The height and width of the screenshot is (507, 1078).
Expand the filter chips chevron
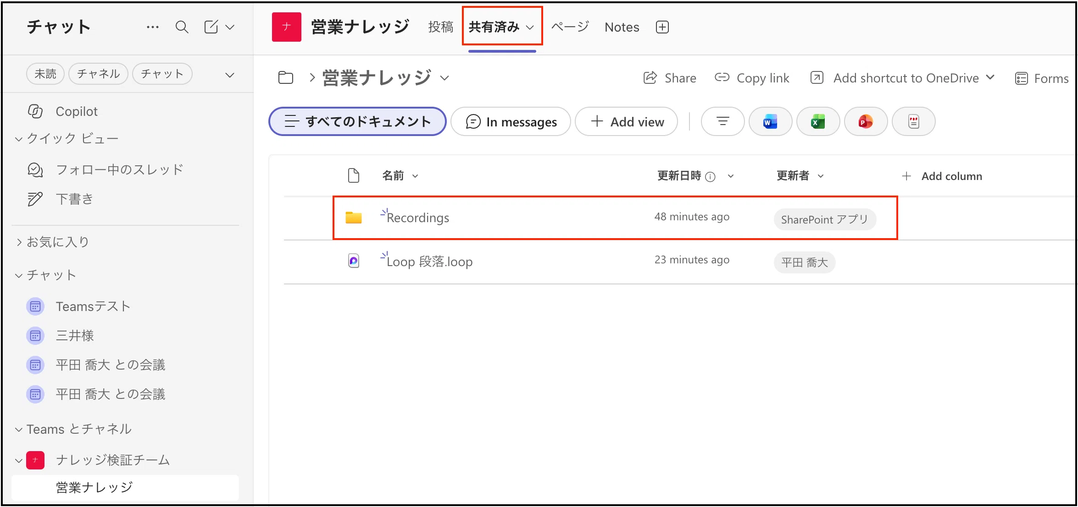(x=230, y=75)
